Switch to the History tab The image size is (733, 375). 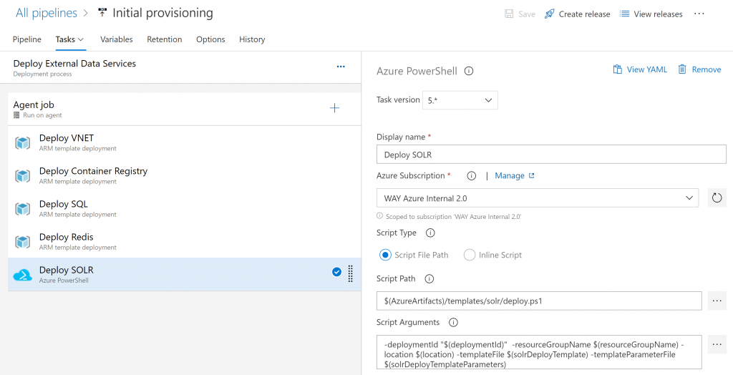point(252,39)
